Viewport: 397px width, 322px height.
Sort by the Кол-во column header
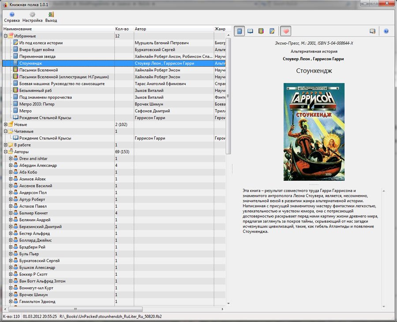[124, 29]
